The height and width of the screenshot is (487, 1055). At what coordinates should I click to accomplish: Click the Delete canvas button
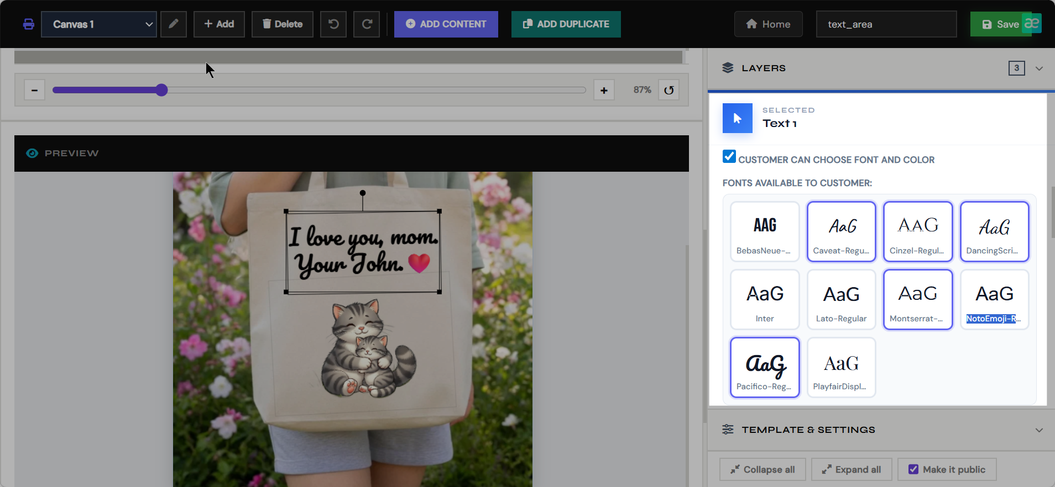point(283,24)
